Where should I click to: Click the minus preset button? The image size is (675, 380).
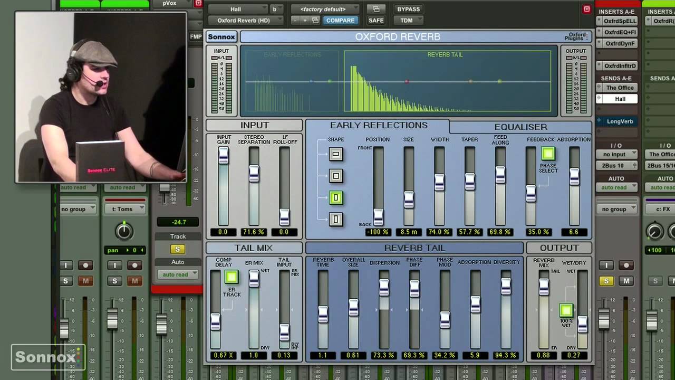pos(296,20)
